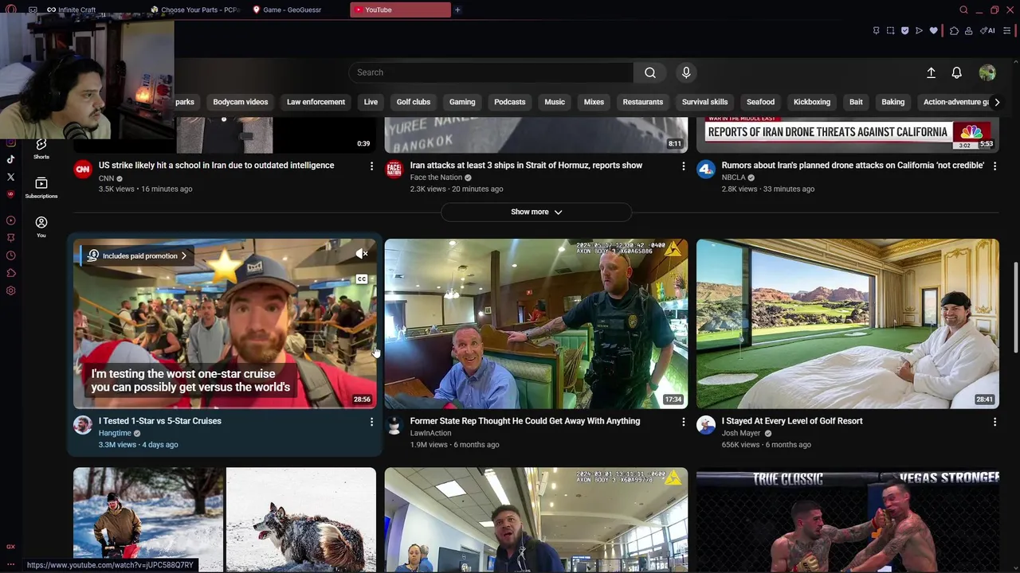Start voice search with microphone icon

686,72
